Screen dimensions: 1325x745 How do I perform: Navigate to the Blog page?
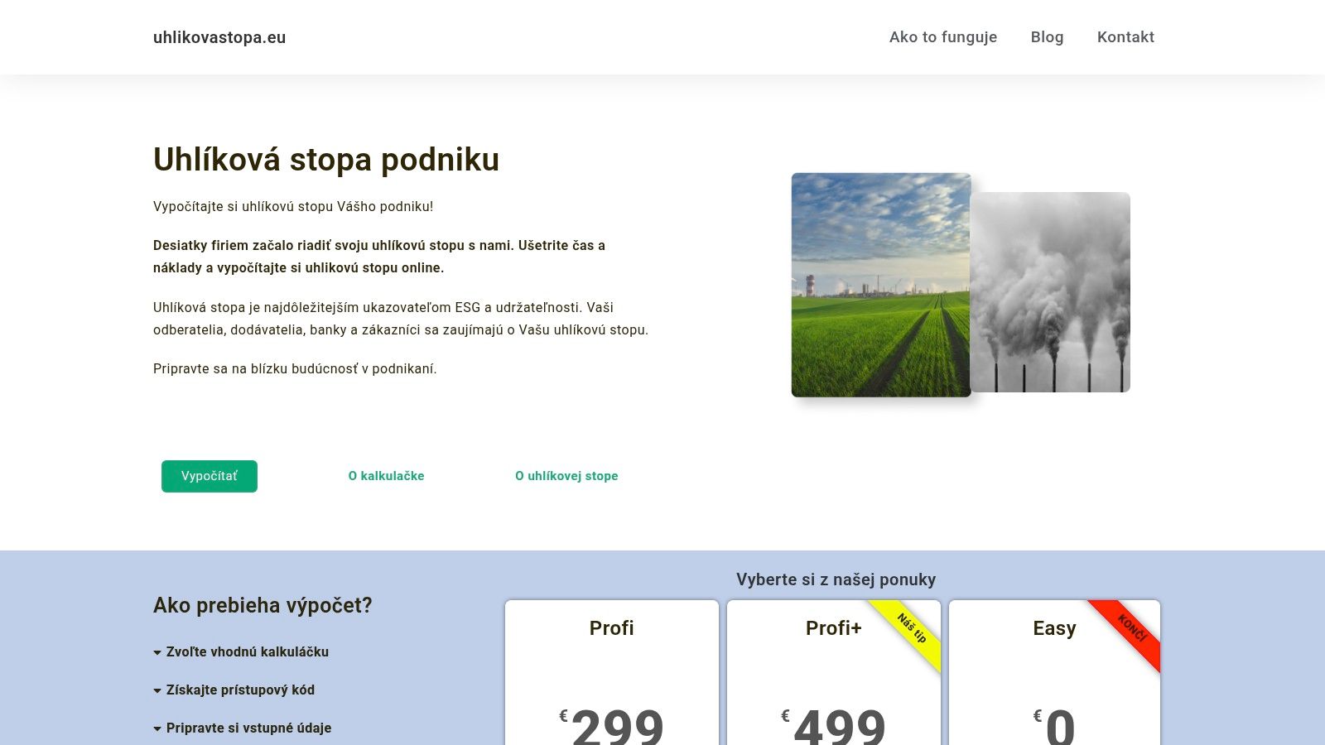coord(1047,37)
